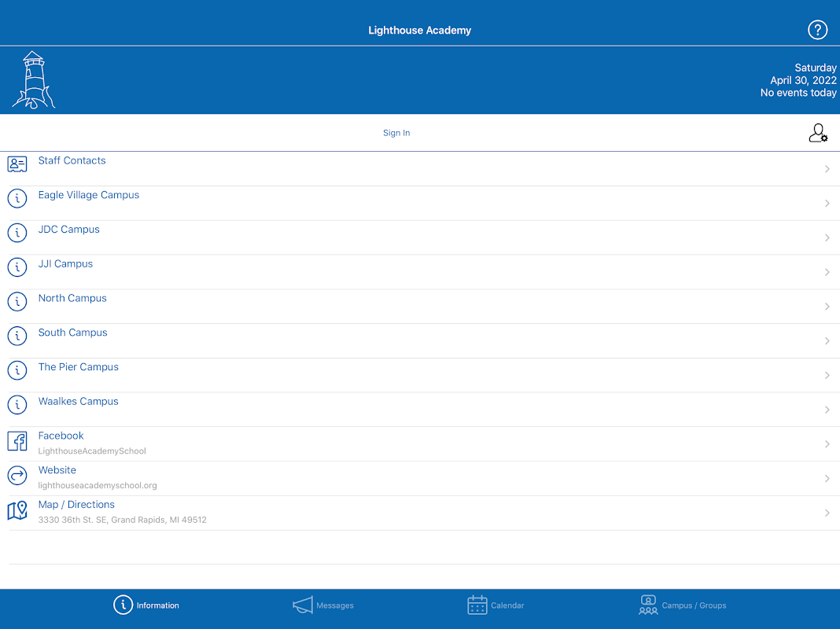Click the No events today text
Viewport: 840px width, 629px height.
798,93
